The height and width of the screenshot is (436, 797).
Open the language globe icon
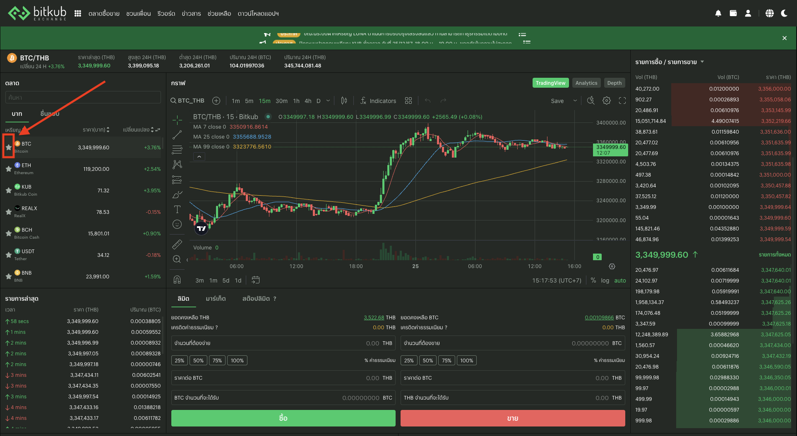pos(769,13)
